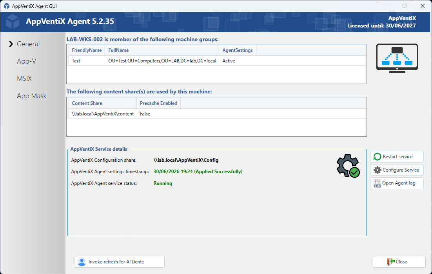Screen dimensions: 432x274
Task: Click the AppVentiX Agent 5.2.35 title
Action: tap(70, 22)
